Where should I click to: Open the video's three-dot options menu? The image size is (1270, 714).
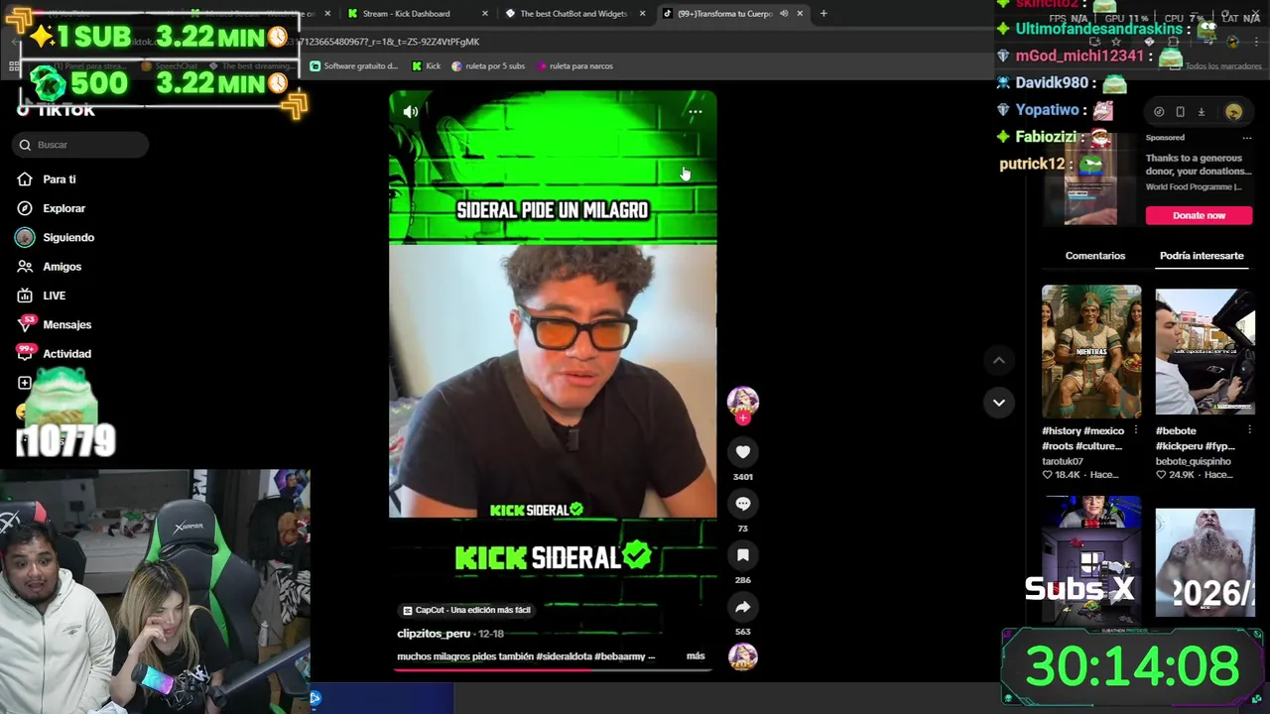pos(696,112)
